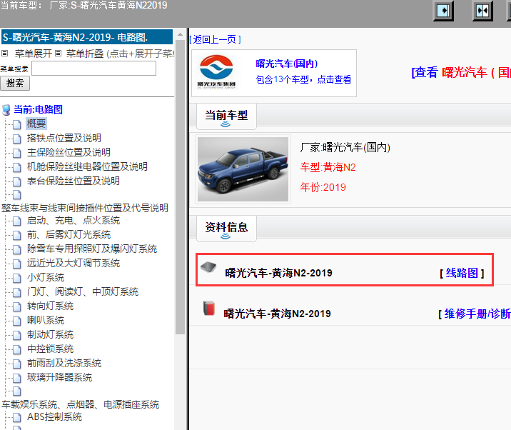511x430 pixels.
Task: Click the page icon beside 中控锁系统
Action: pos(17,350)
